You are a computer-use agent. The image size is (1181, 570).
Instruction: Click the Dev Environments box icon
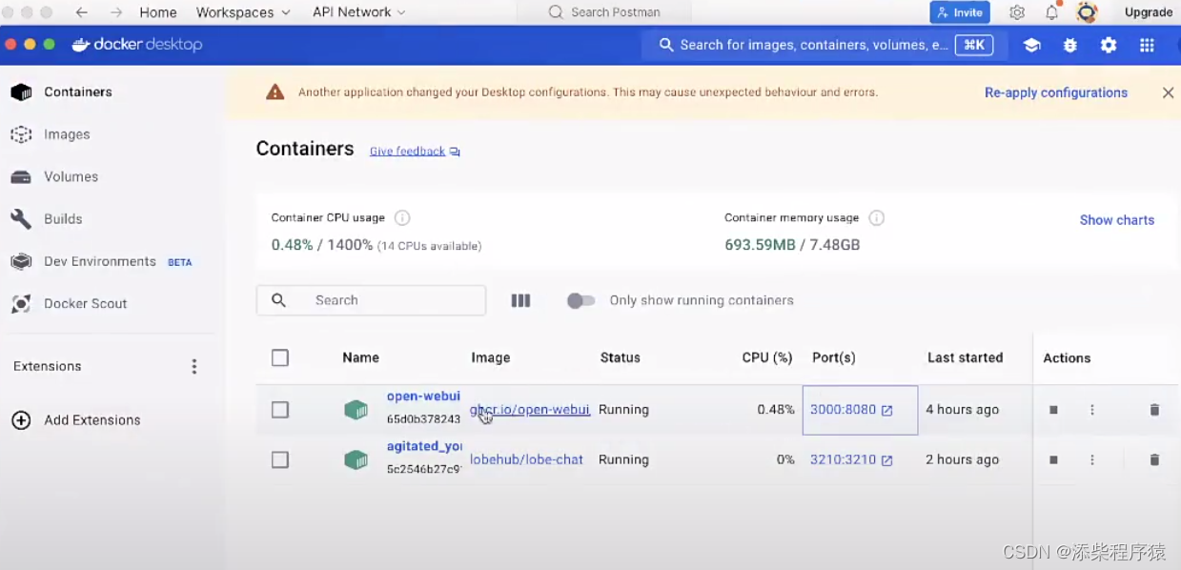pyautogui.click(x=21, y=261)
